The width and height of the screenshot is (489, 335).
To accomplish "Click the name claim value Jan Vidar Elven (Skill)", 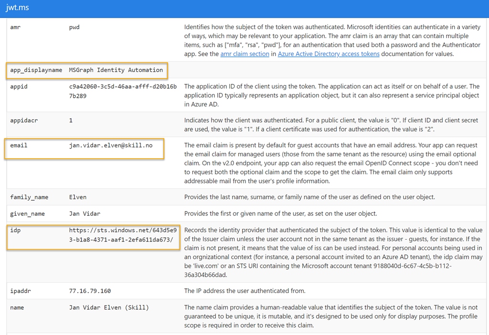I will [x=109, y=308].
